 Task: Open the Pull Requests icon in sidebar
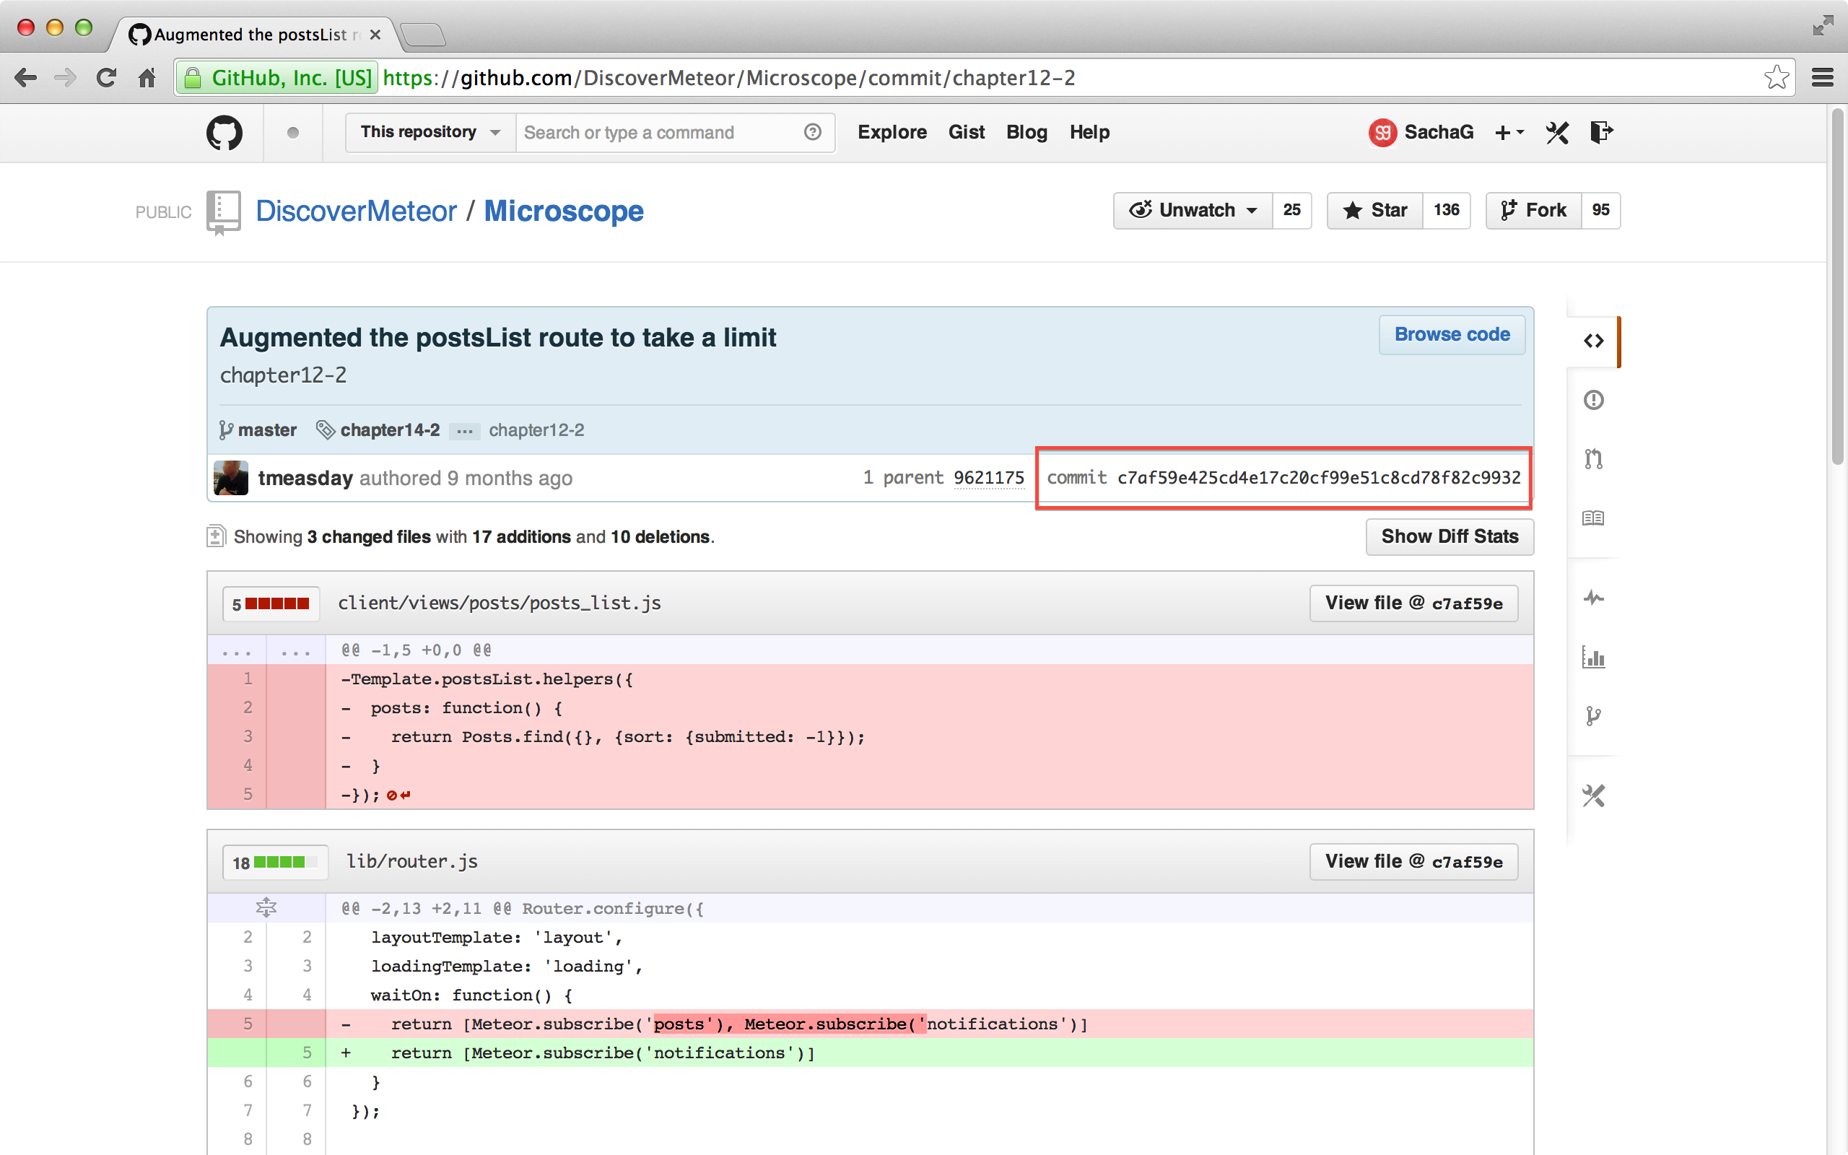tap(1594, 458)
